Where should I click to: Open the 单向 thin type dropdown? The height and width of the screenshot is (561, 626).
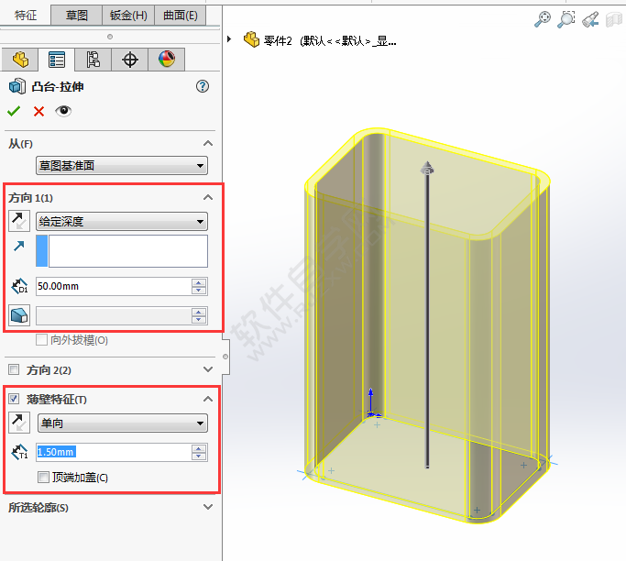(x=123, y=423)
